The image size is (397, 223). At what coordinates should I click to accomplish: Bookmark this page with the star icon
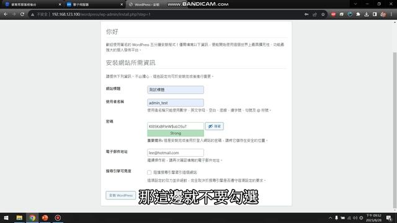(323, 14)
